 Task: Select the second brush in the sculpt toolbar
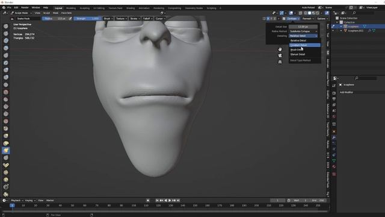click(x=6, y=34)
